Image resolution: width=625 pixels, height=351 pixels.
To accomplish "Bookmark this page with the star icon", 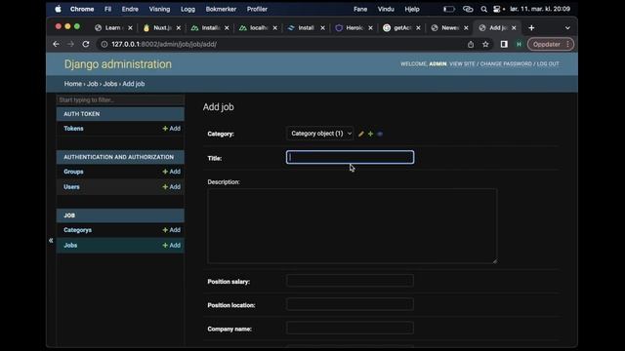I will click(485, 44).
